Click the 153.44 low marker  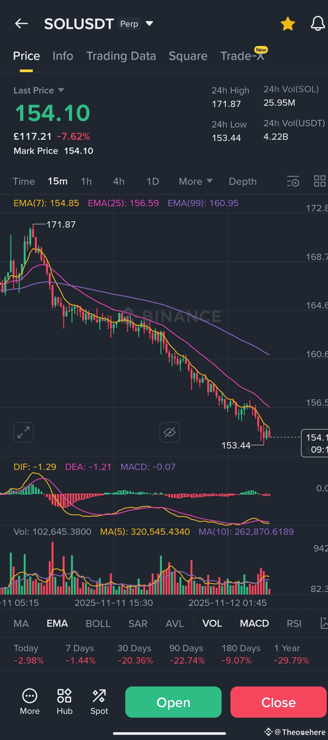236,445
